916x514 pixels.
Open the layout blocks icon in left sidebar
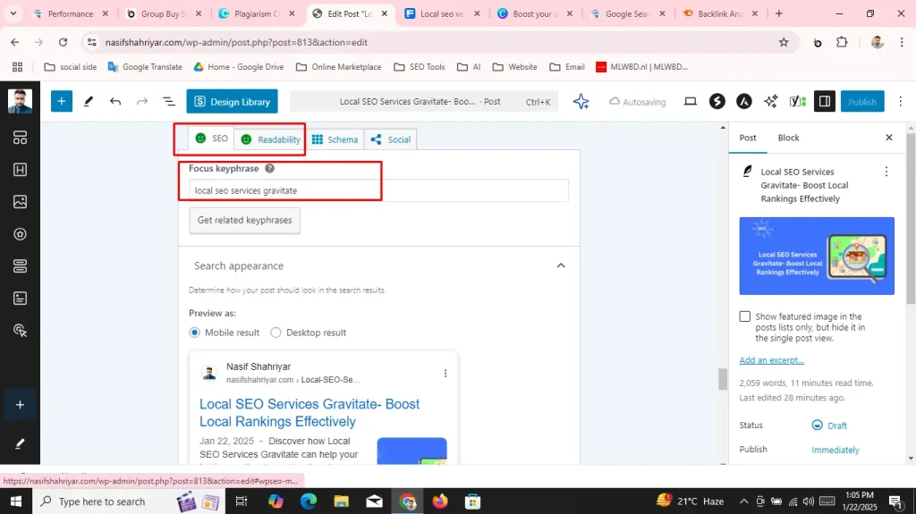(x=20, y=138)
